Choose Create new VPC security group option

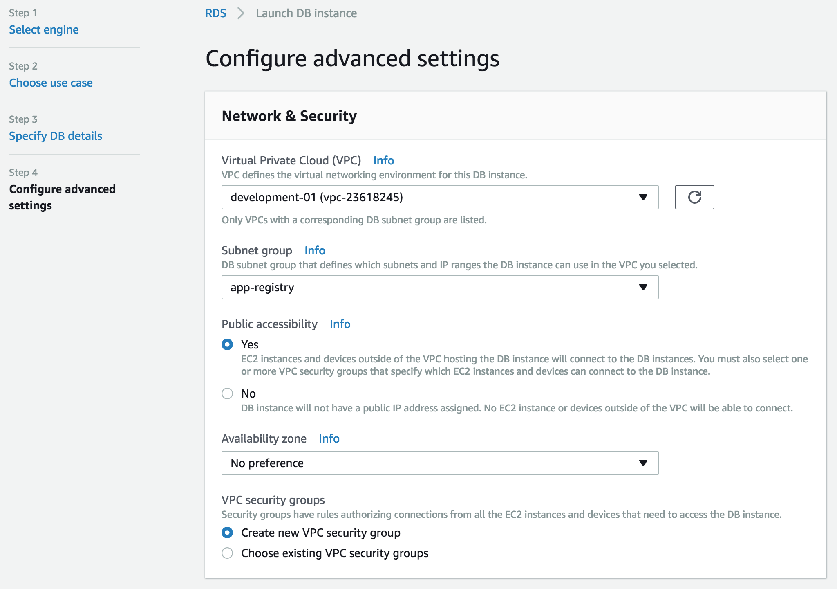coord(227,533)
